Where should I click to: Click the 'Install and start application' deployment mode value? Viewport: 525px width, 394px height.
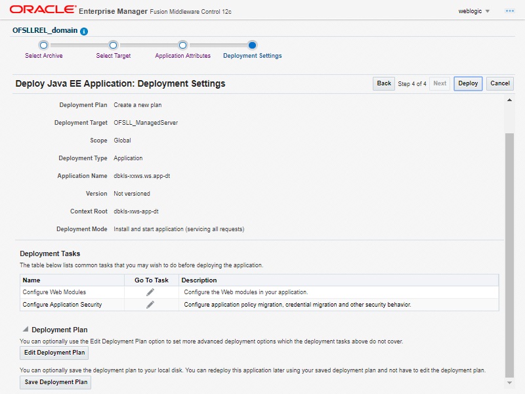[x=178, y=229]
